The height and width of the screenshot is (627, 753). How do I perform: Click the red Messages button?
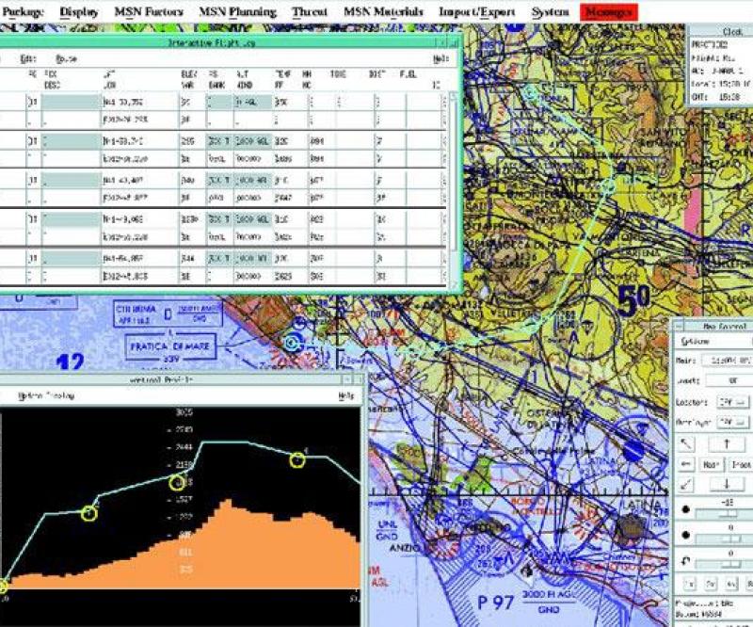pyautogui.click(x=610, y=12)
